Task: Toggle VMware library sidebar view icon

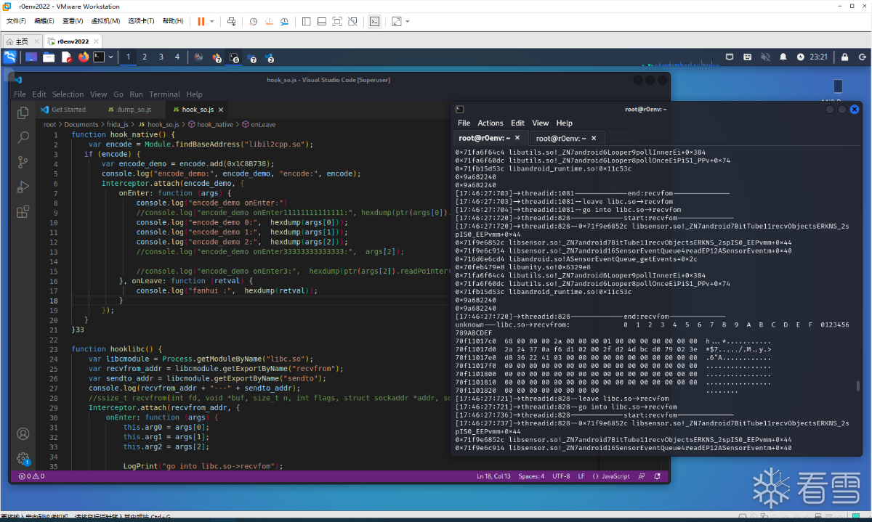Action: [x=306, y=22]
